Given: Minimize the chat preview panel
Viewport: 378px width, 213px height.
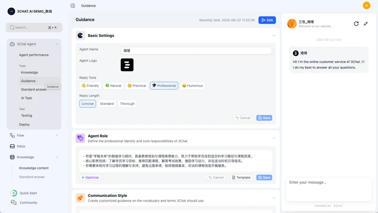Looking at the screenshot, I should coord(366,24).
